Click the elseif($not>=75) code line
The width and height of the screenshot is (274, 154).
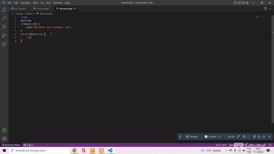coord(33,34)
